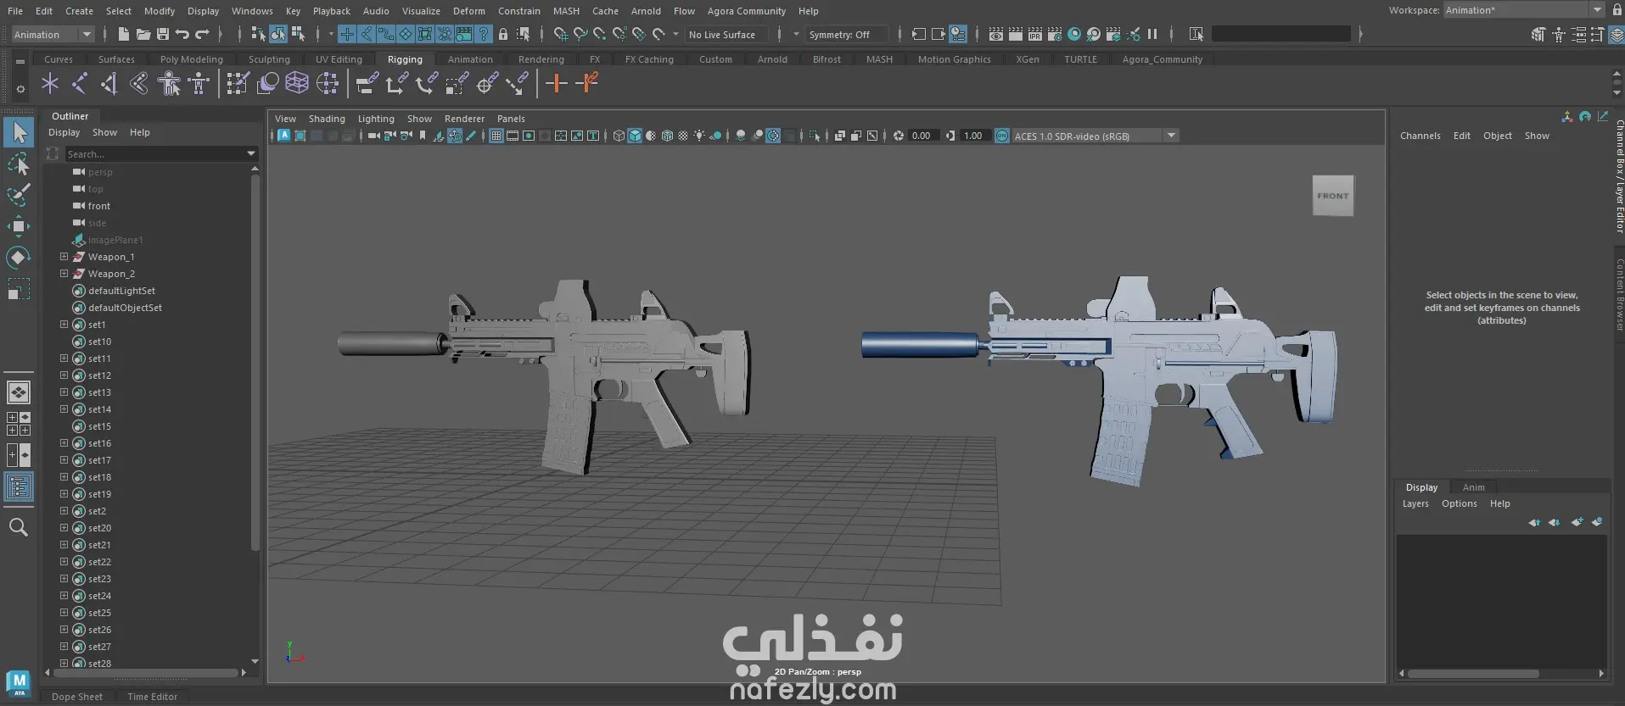Open the Outliner search options arrow
Screen dimensions: 1625x706
point(251,154)
